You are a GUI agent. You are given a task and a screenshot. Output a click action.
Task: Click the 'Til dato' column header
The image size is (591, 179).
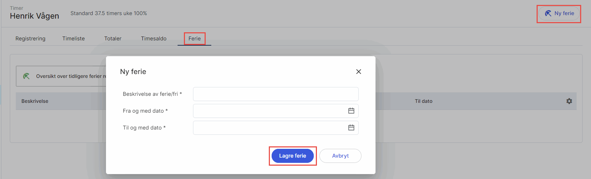click(x=424, y=101)
